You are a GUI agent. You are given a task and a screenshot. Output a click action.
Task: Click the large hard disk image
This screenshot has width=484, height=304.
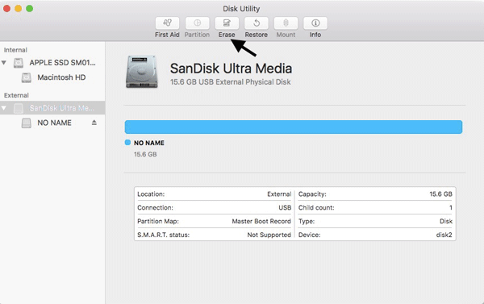click(142, 72)
